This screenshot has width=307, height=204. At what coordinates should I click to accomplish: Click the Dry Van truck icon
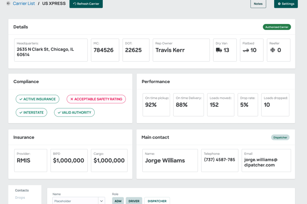pos(219,50)
